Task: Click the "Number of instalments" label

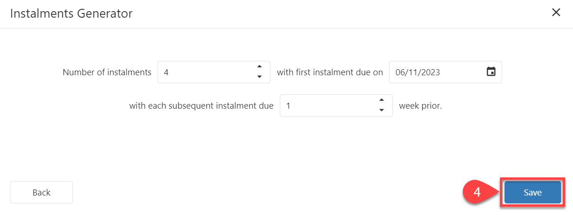Action: pos(107,72)
